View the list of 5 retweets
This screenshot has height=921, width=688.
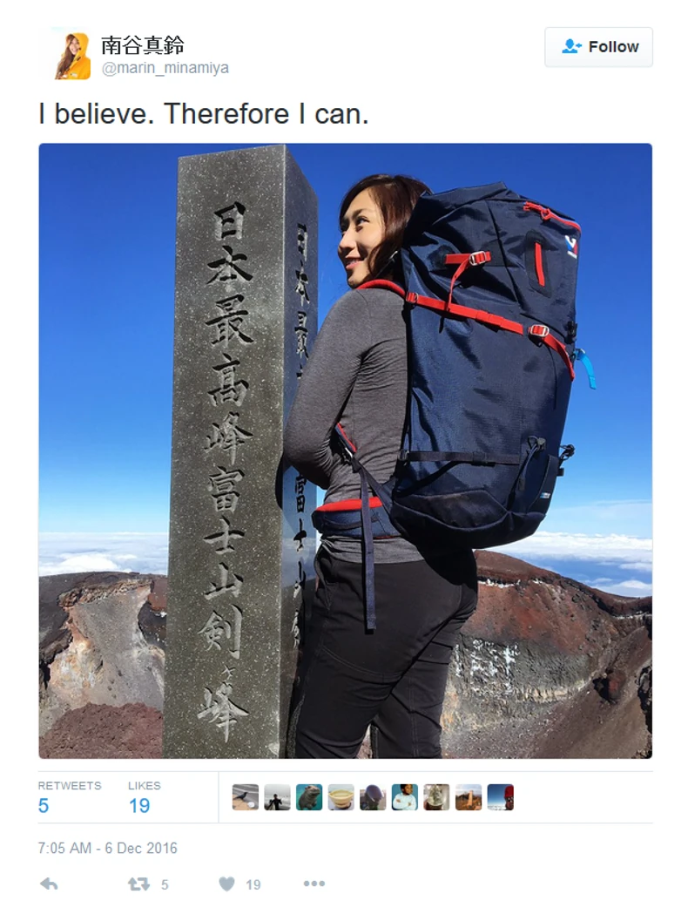click(x=70, y=797)
